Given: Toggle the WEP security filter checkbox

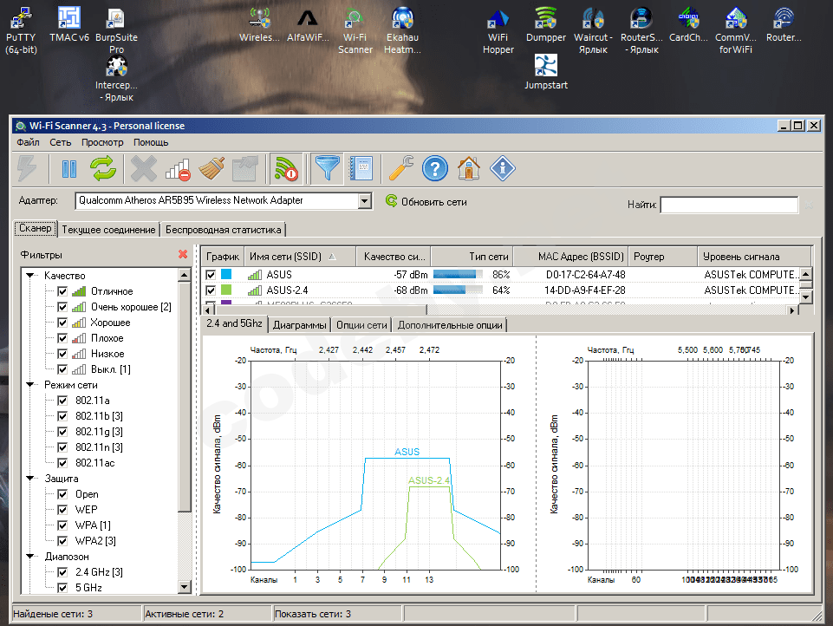Looking at the screenshot, I should (x=62, y=510).
